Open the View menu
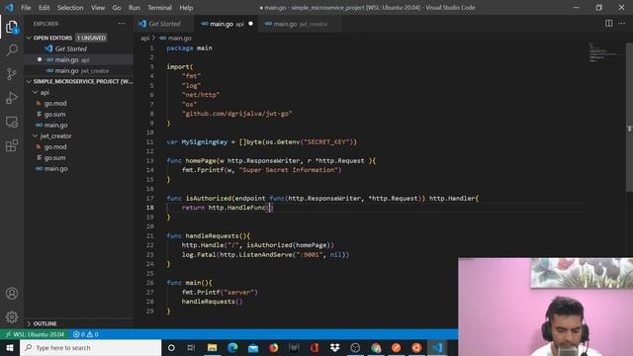The image size is (633, 356). coord(98,8)
